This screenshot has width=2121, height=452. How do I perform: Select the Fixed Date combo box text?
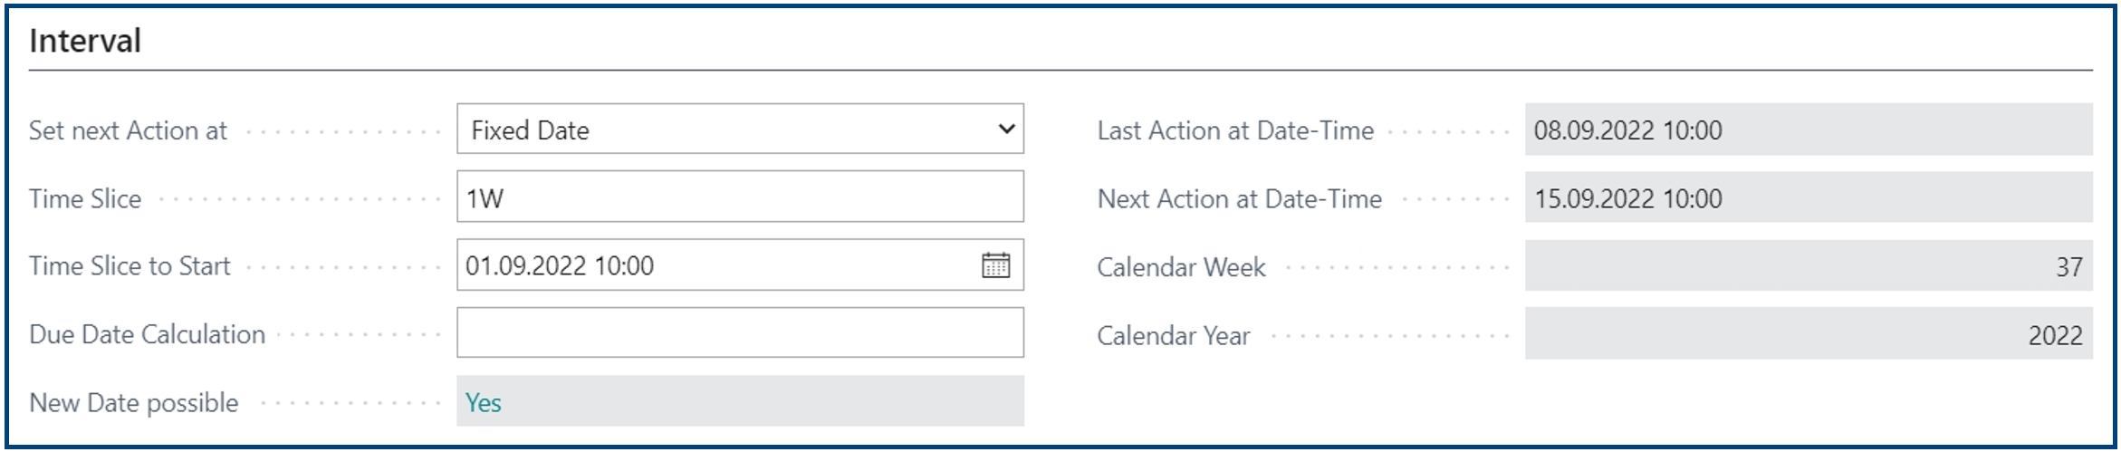[530, 130]
